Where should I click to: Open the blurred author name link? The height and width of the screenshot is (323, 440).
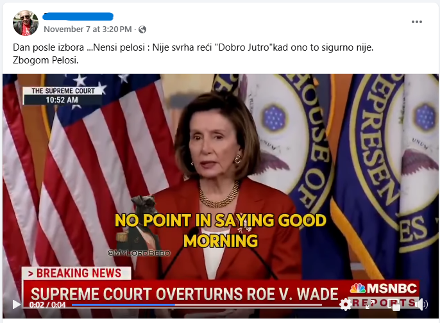tap(78, 17)
